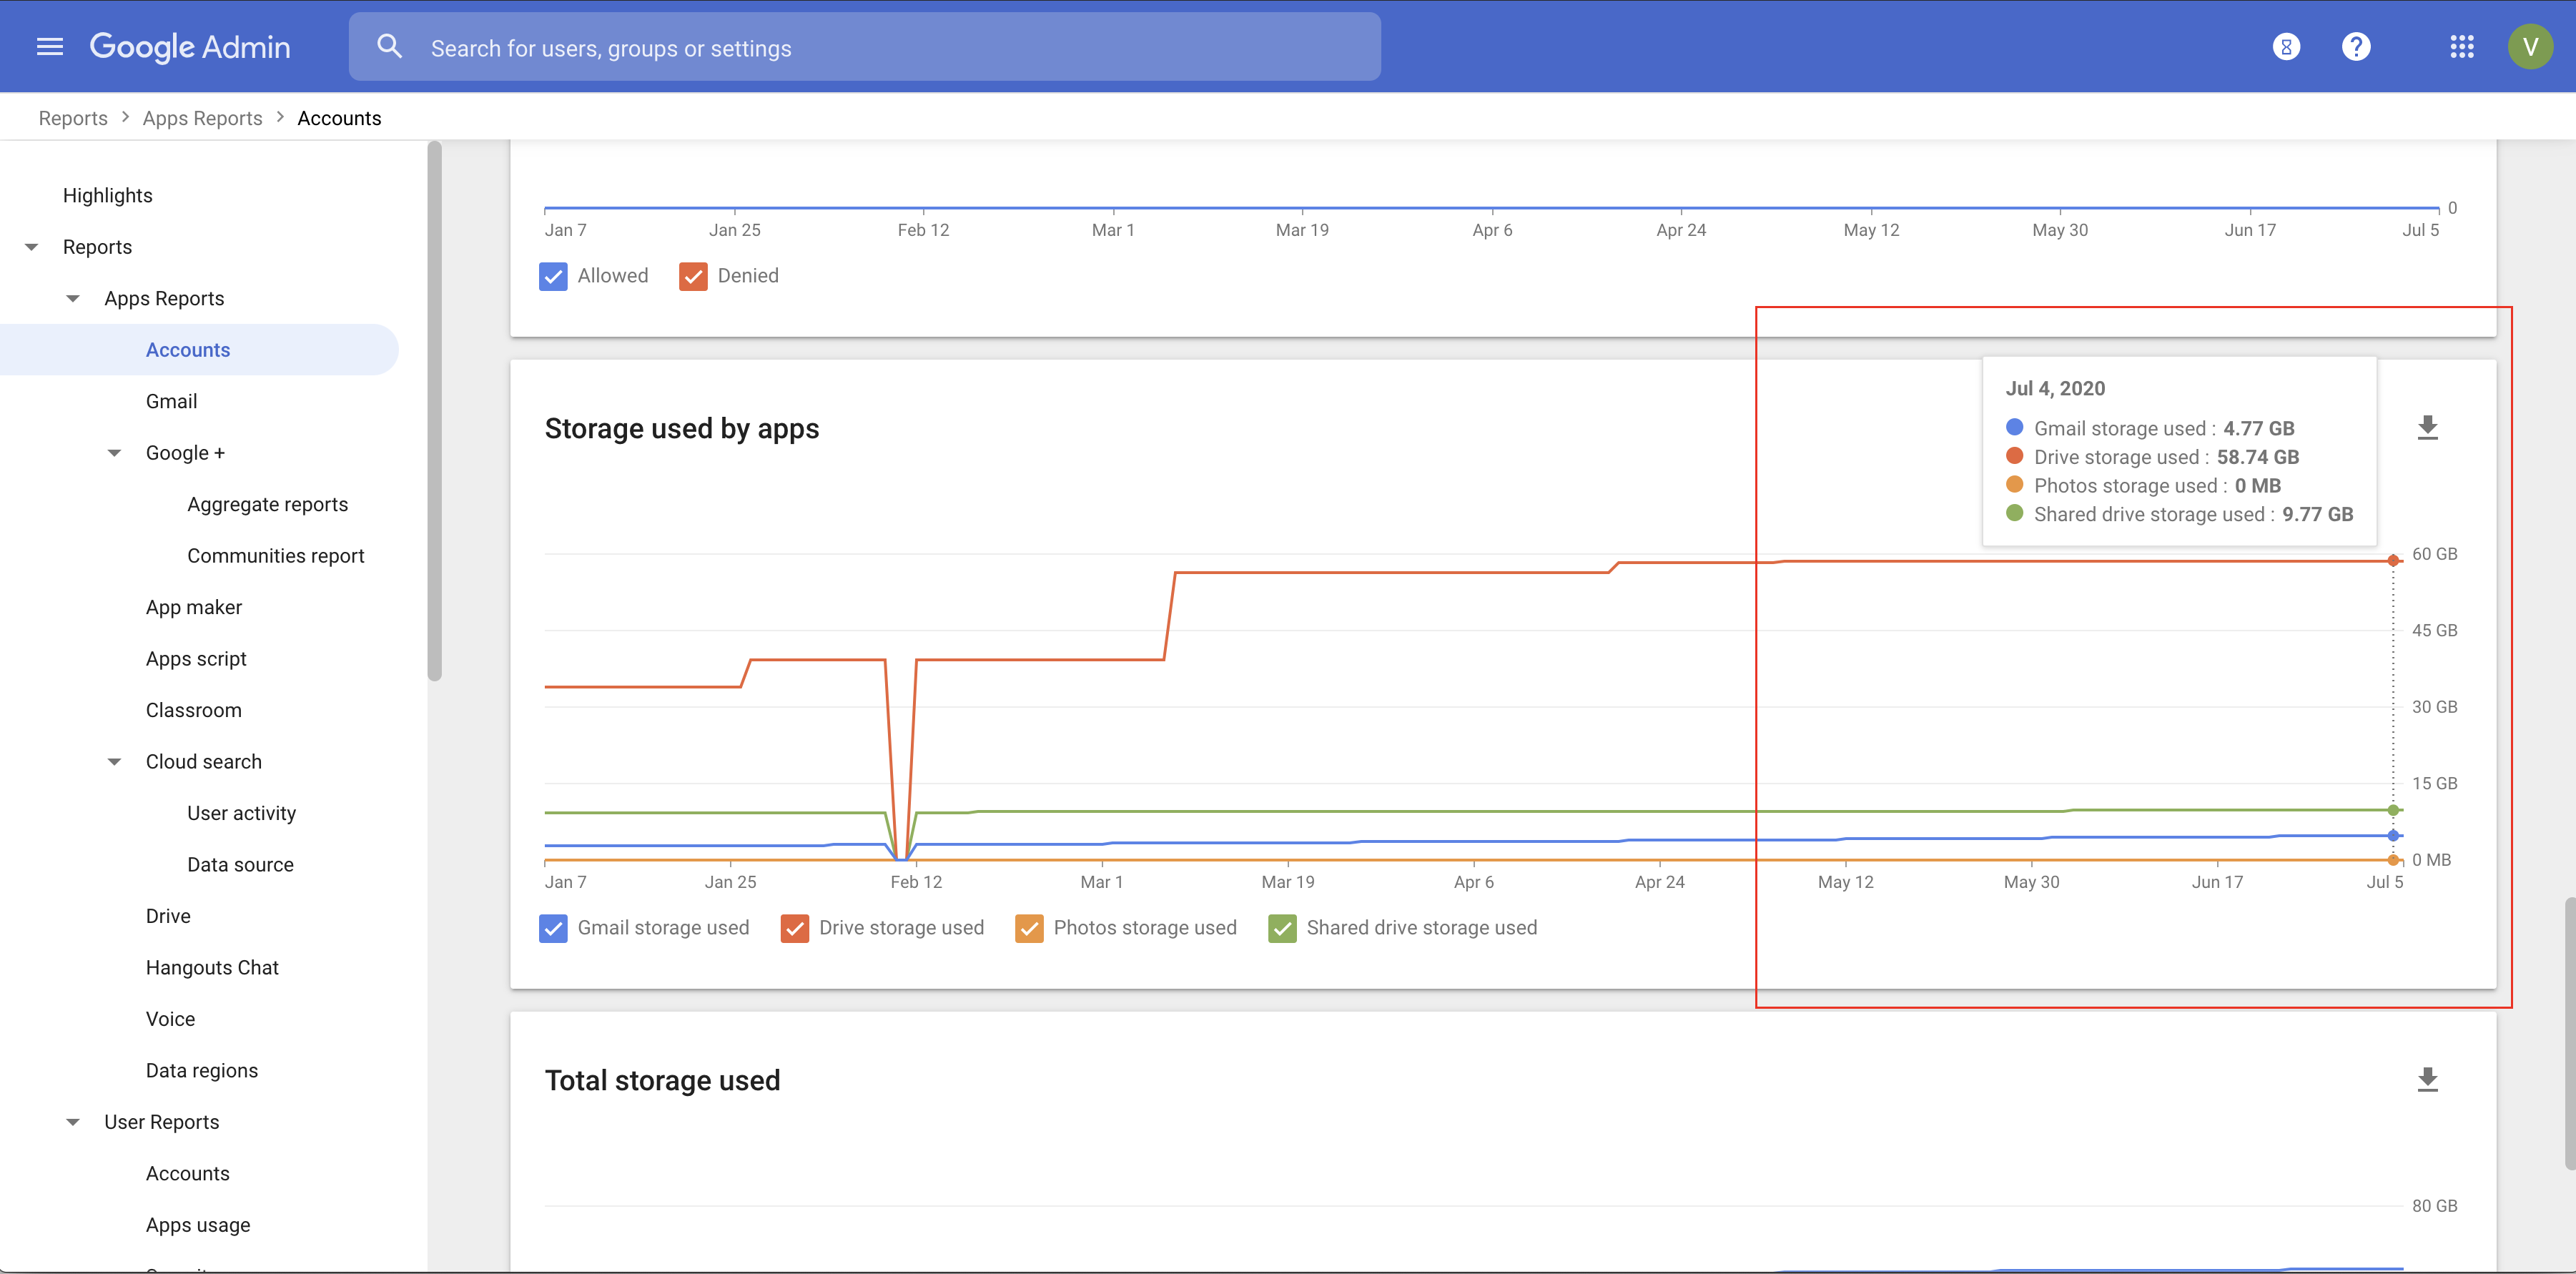The height and width of the screenshot is (1274, 2576).
Task: Open the Gmail report
Action: (x=171, y=402)
